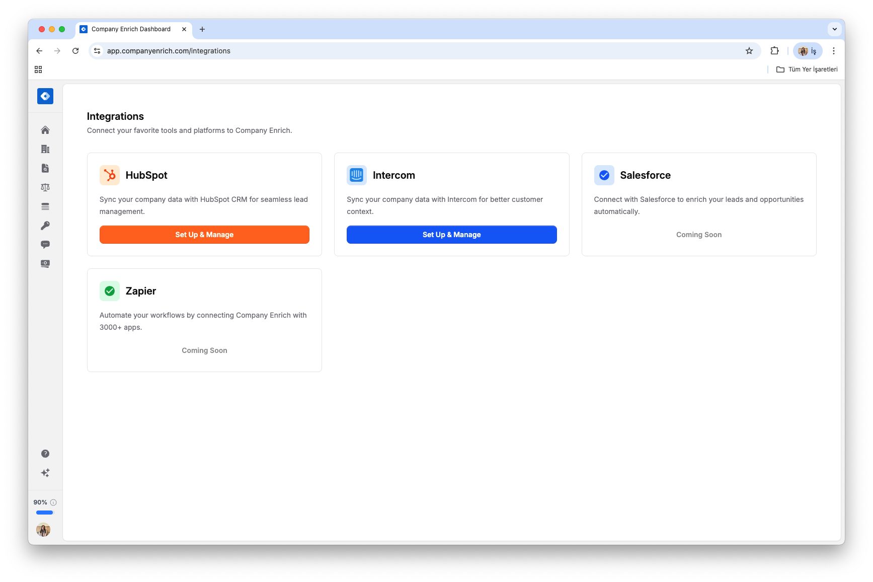Select the Company Enrich Dashboard browser tab
The height and width of the screenshot is (582, 873).
pos(133,29)
